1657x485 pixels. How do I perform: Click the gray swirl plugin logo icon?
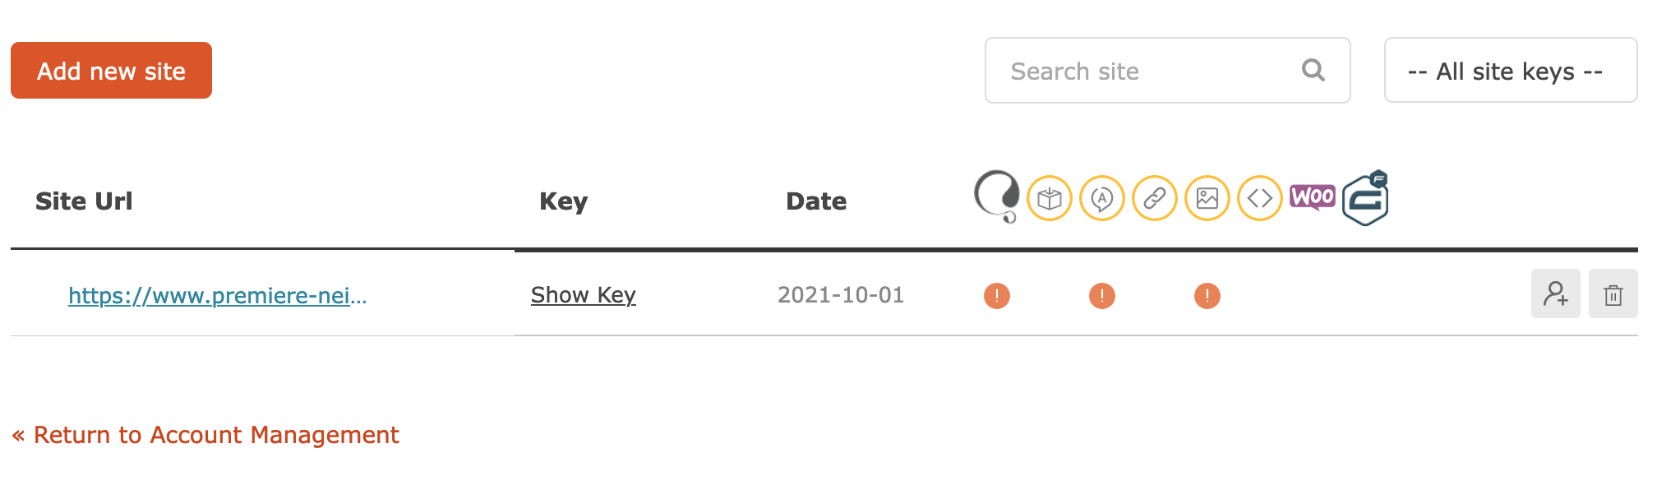click(997, 196)
